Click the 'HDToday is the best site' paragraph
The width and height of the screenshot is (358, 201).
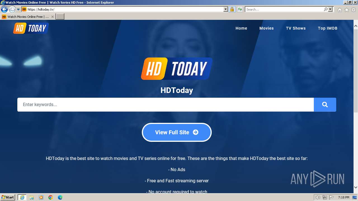pos(177,158)
